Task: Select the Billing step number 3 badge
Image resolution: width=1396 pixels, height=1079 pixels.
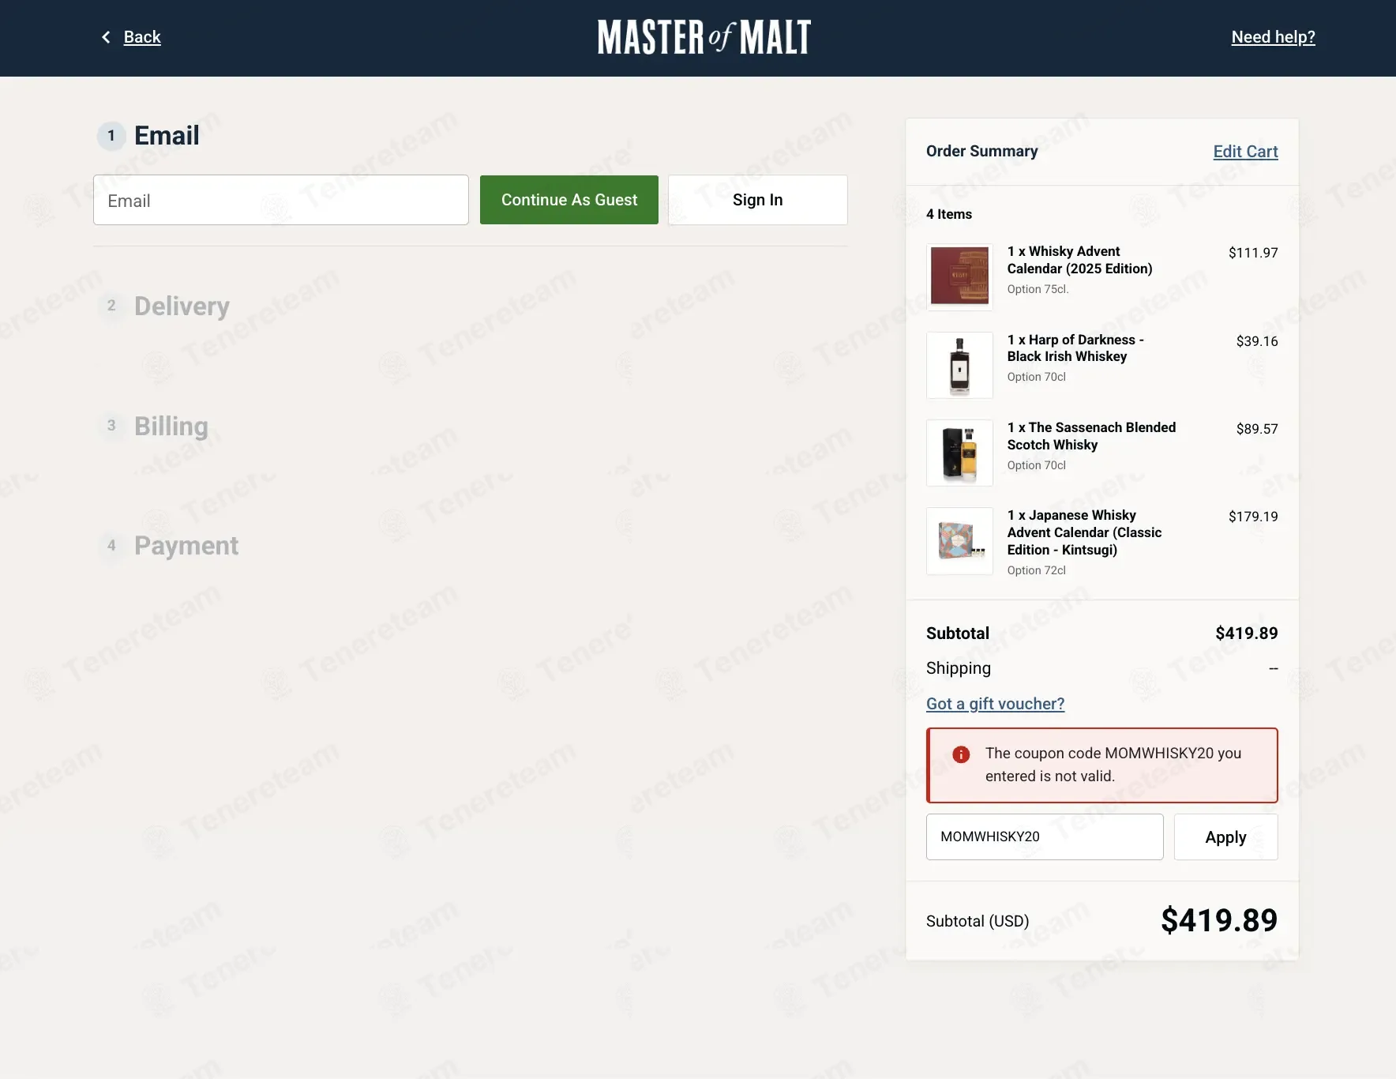Action: [111, 426]
